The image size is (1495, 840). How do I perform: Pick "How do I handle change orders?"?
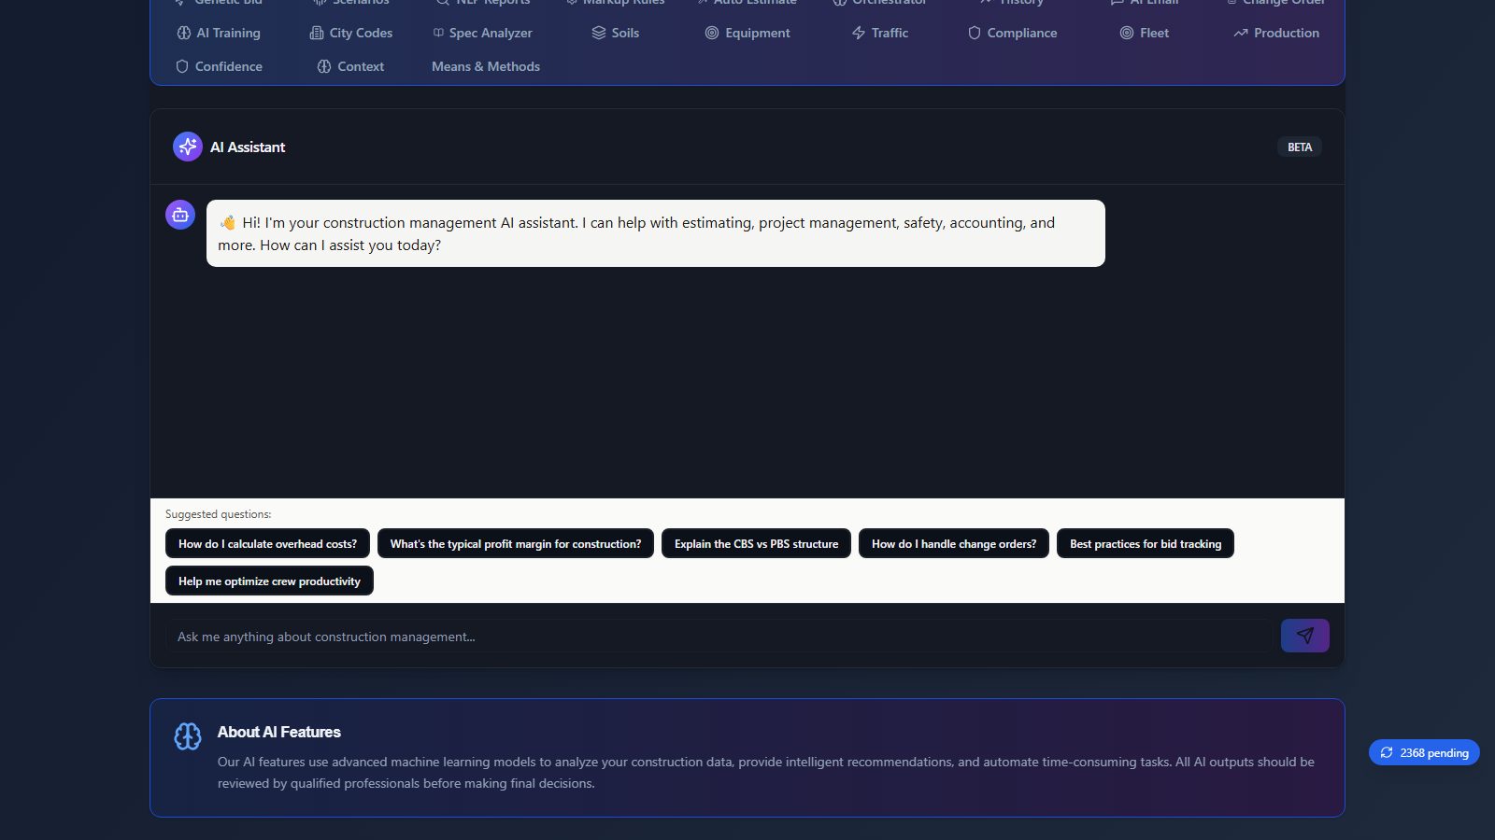coord(954,543)
